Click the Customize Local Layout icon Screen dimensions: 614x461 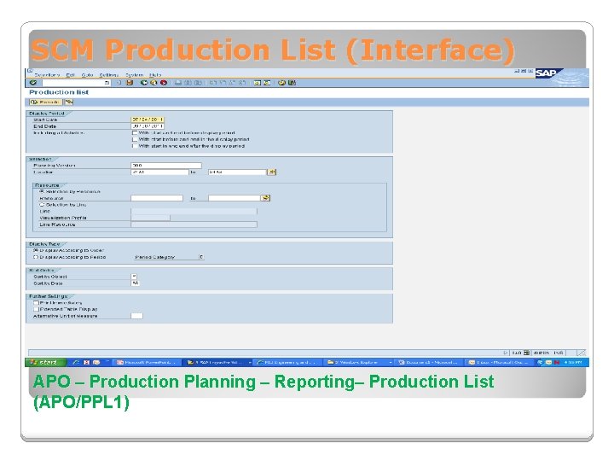(292, 83)
